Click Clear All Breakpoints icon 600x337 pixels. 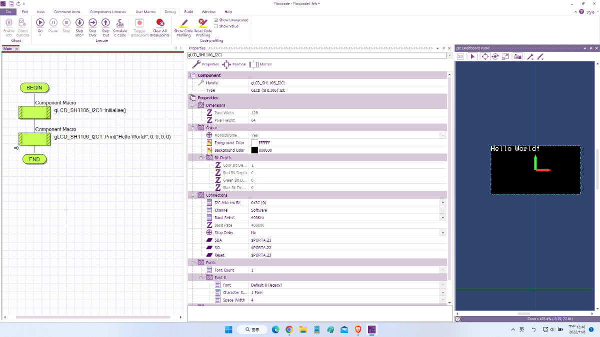160,22
